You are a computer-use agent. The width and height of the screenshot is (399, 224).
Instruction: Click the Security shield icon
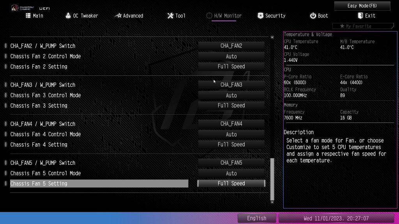pos(260,16)
